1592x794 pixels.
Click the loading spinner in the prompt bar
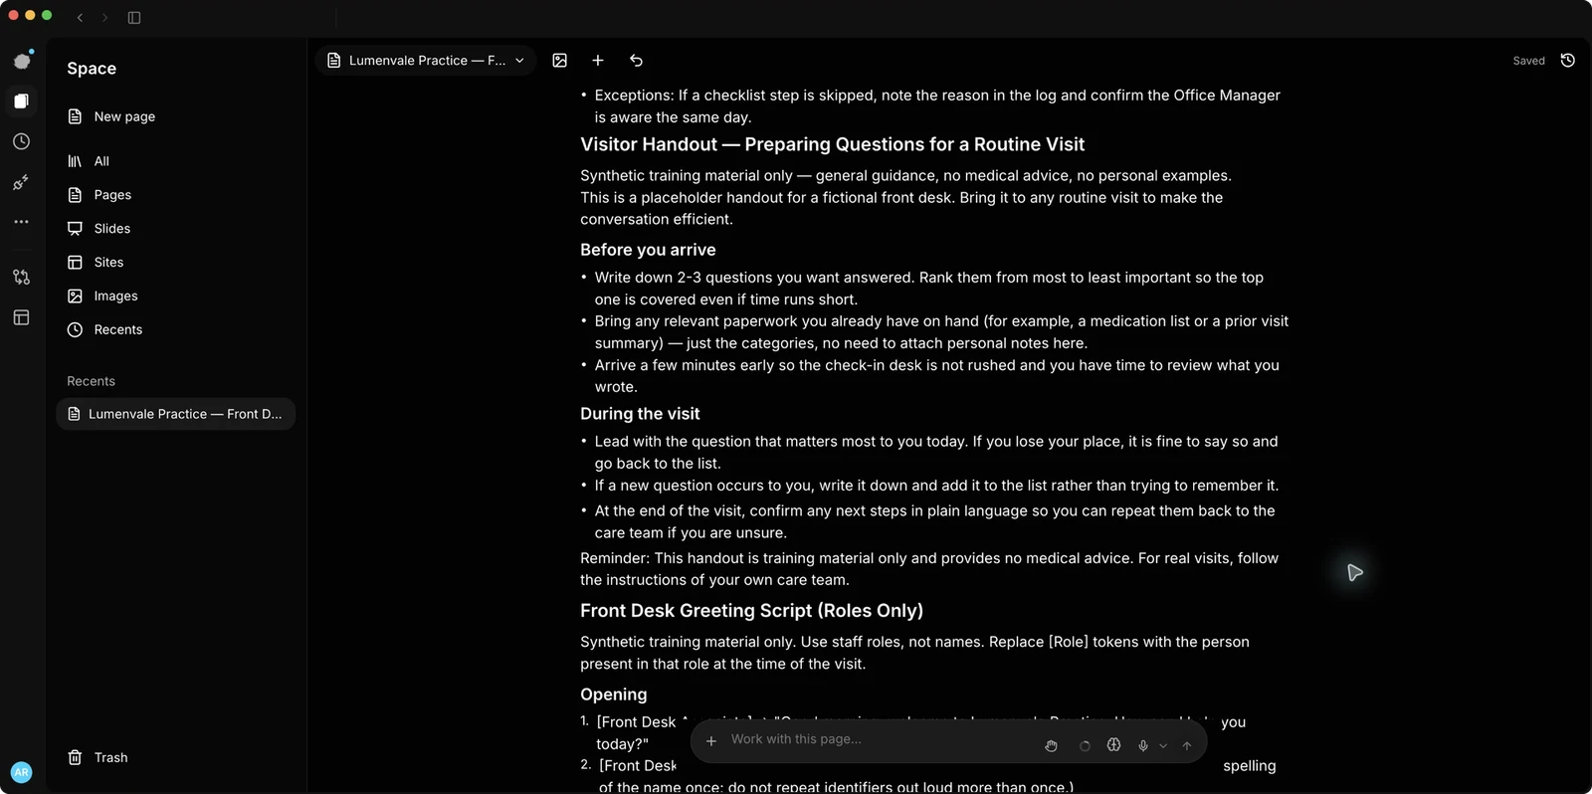click(1085, 745)
